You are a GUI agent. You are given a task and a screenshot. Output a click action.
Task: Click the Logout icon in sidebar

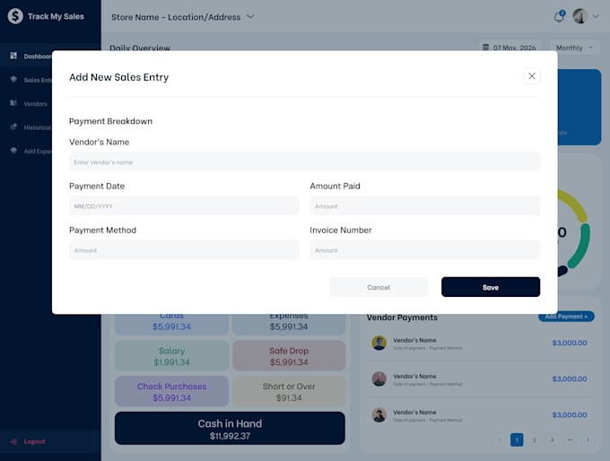13,441
